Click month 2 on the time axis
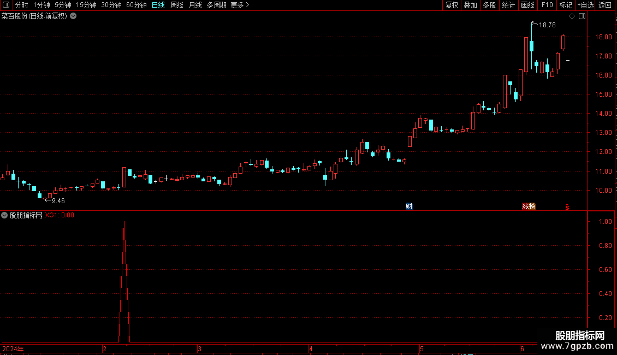This screenshot has width=617, height=355. pyautogui.click(x=104, y=348)
